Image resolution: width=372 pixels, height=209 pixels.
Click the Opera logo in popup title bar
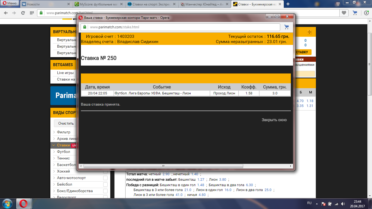point(80,18)
